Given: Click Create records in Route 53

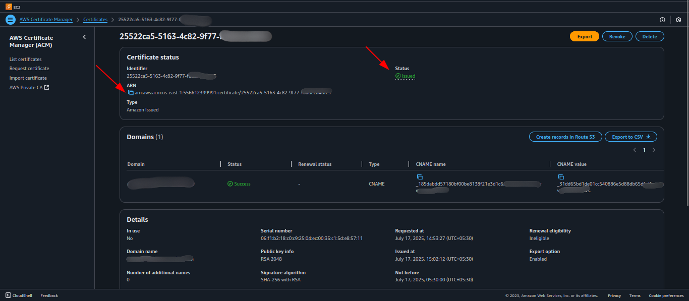Looking at the screenshot, I should (x=565, y=137).
